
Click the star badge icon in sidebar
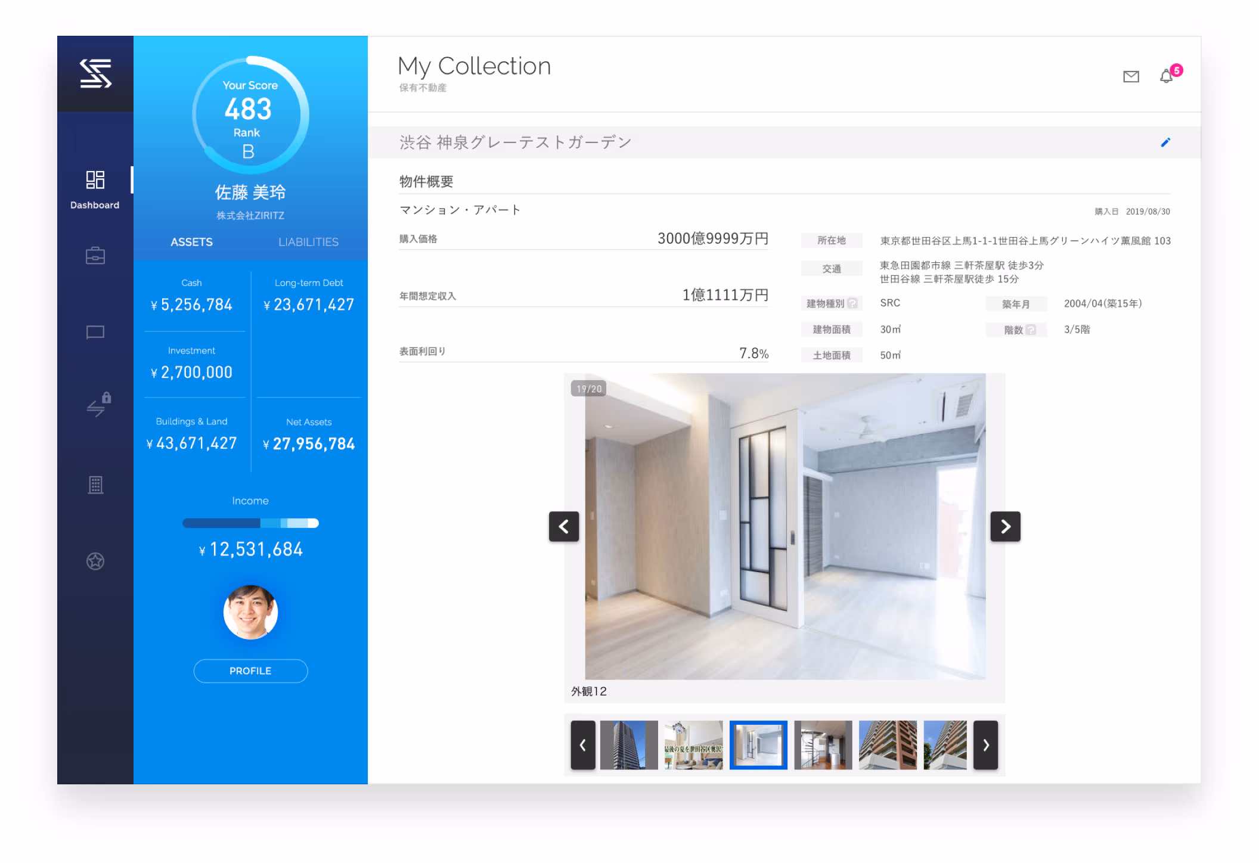[95, 561]
